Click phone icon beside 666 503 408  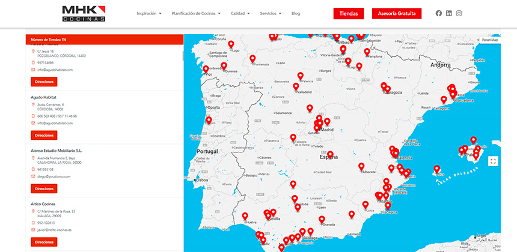coord(33,116)
